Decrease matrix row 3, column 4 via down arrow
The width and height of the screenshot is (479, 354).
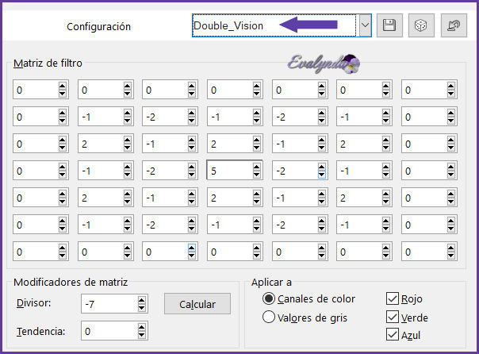click(257, 147)
